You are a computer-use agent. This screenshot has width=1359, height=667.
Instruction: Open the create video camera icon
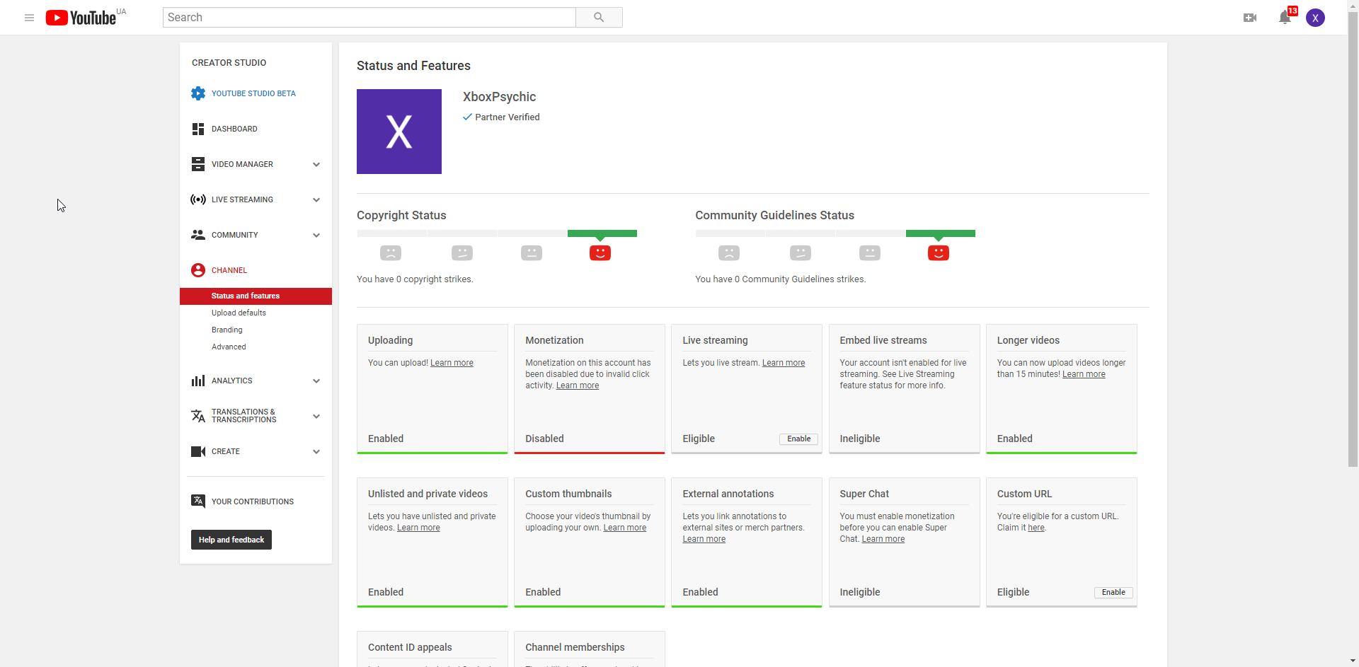tap(1250, 18)
